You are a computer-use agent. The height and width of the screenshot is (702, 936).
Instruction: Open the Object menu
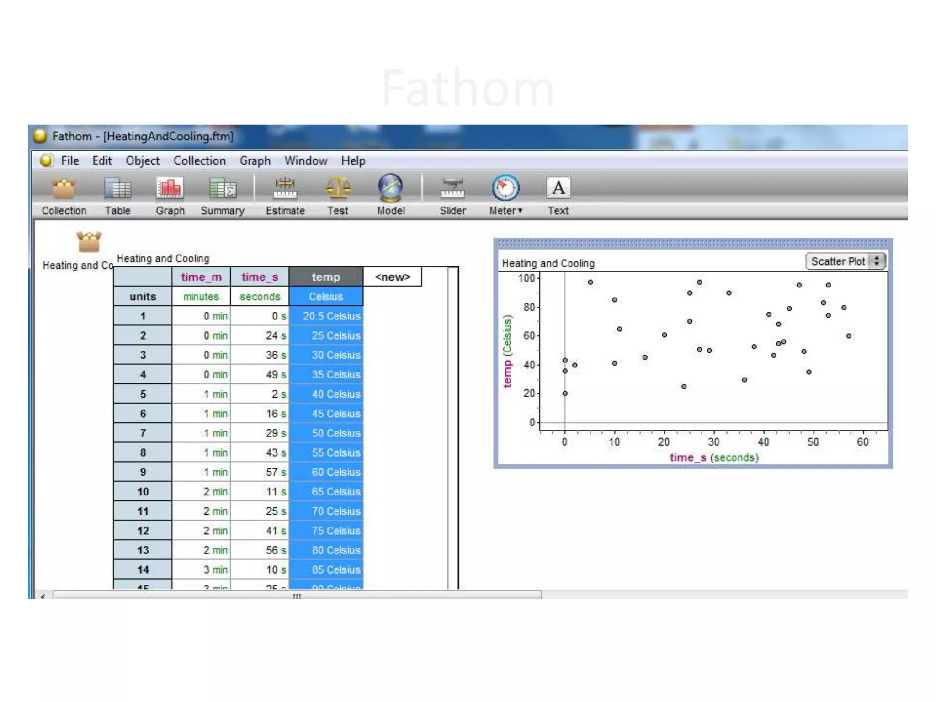pos(142,161)
